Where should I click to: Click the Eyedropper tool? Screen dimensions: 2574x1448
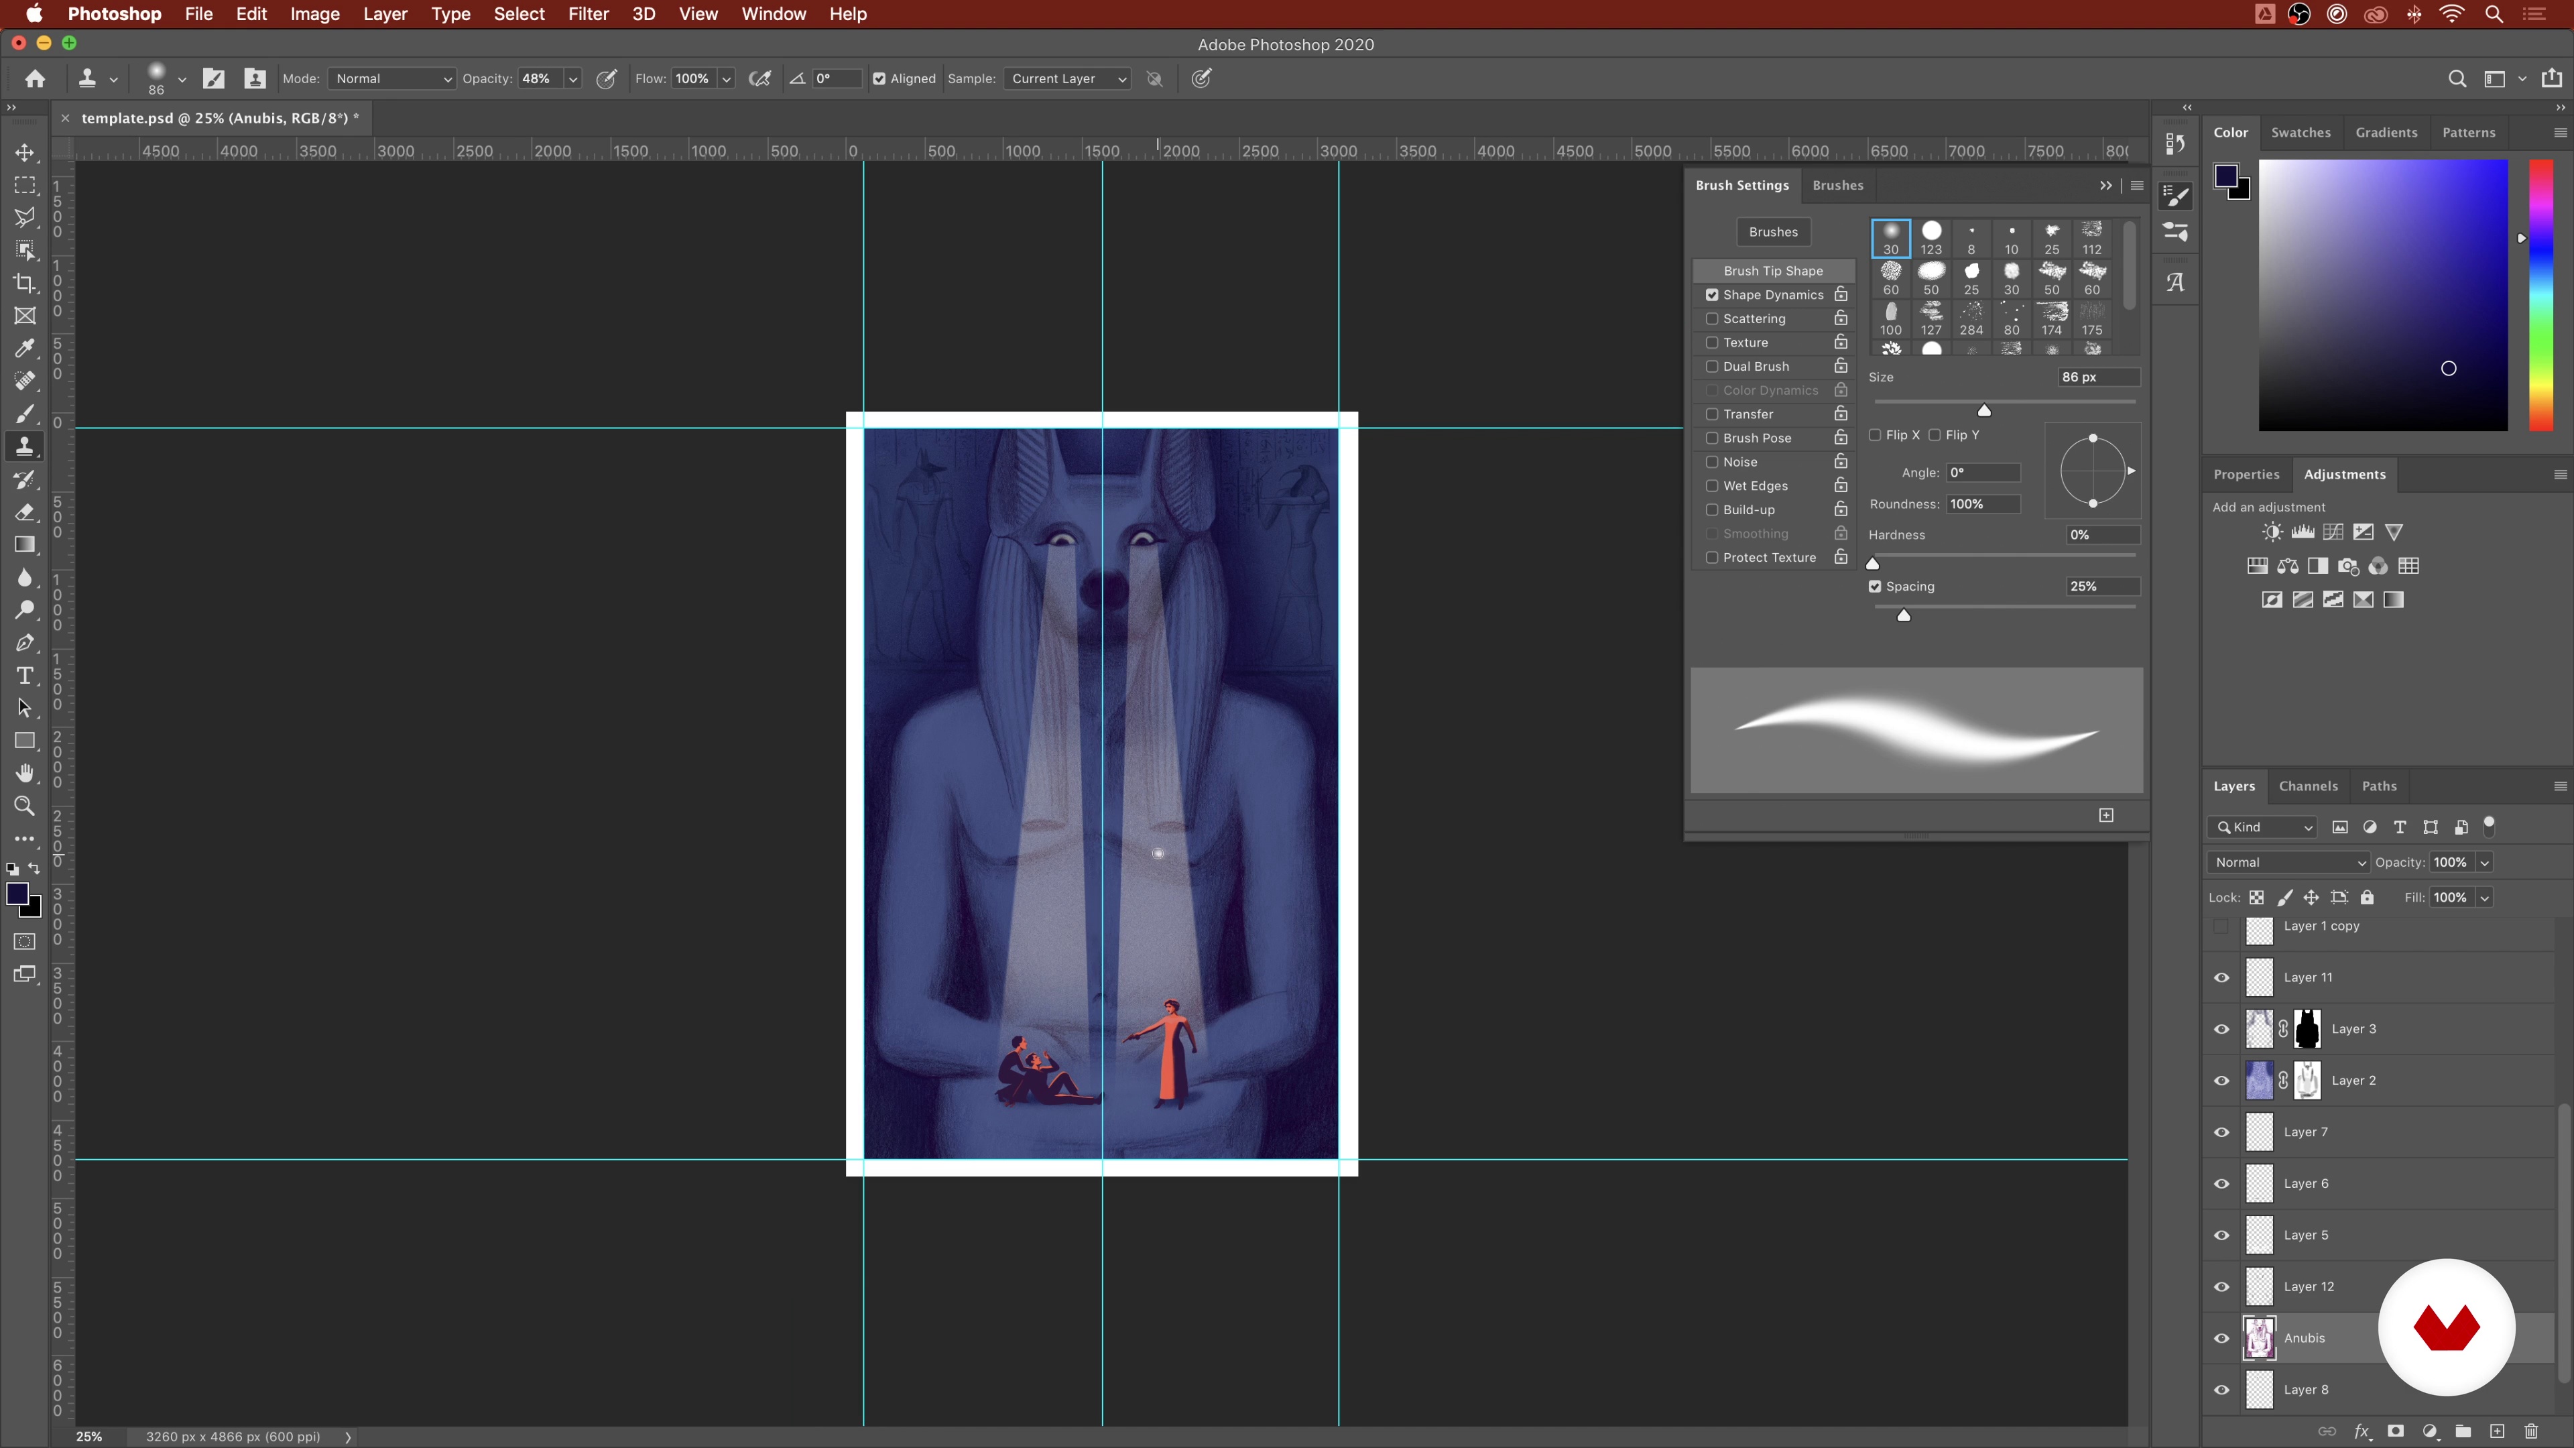coord(25,348)
